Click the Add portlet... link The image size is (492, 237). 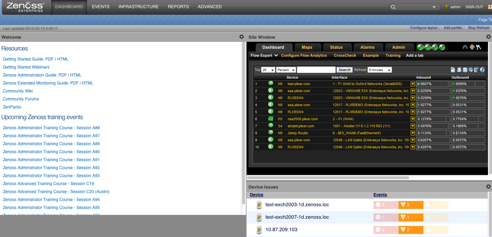pyautogui.click(x=454, y=28)
